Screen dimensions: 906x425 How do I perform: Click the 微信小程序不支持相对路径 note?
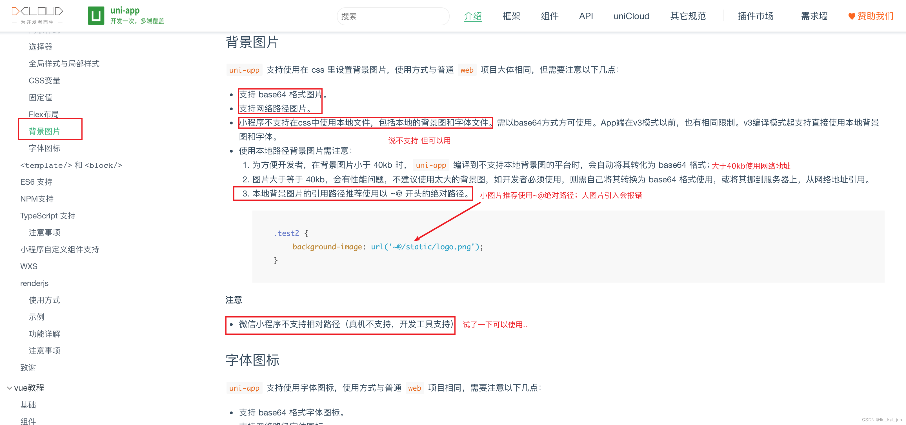click(x=347, y=324)
